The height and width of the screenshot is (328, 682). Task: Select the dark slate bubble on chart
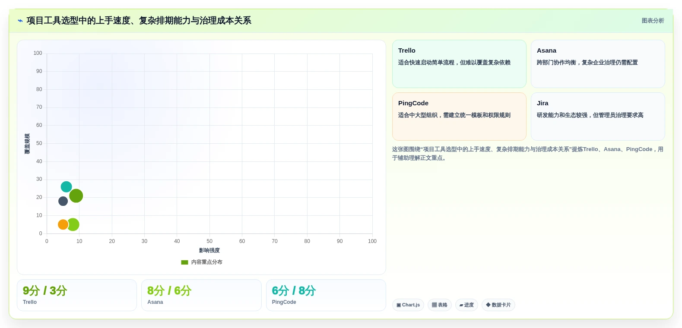[x=63, y=201]
